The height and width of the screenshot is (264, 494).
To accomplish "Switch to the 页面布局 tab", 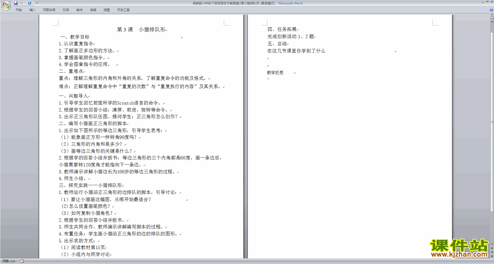I will pyautogui.click(x=49, y=10).
